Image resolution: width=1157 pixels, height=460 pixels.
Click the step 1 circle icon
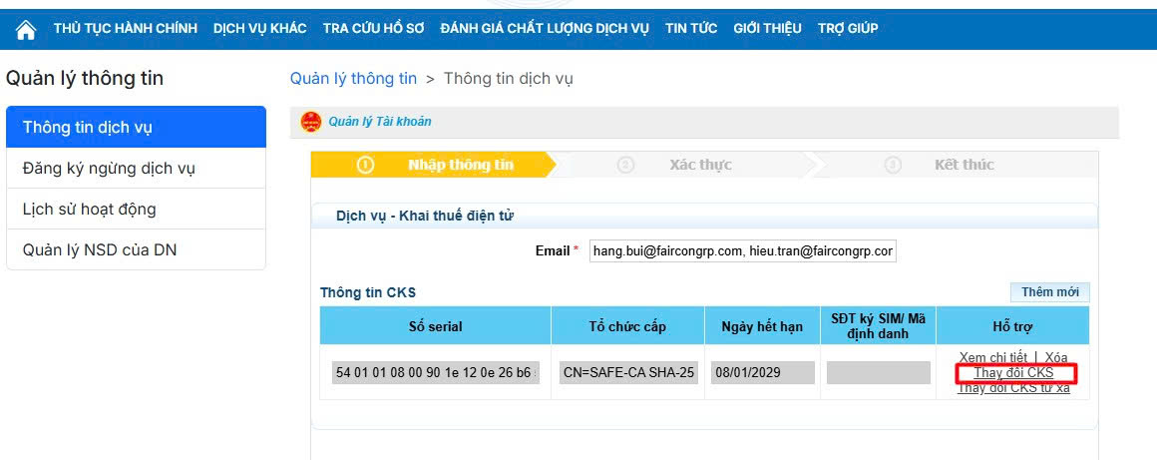(365, 165)
